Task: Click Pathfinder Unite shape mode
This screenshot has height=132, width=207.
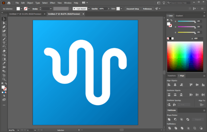Action: click(169, 119)
